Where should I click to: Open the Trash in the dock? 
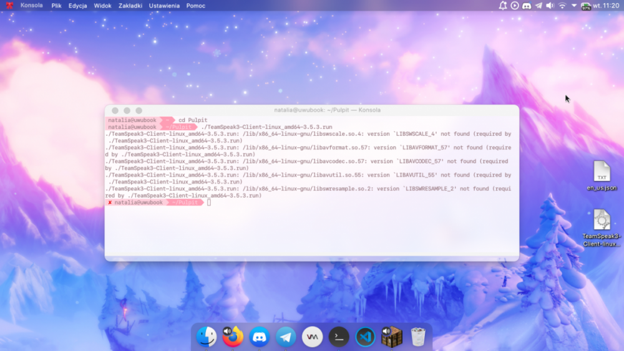418,337
